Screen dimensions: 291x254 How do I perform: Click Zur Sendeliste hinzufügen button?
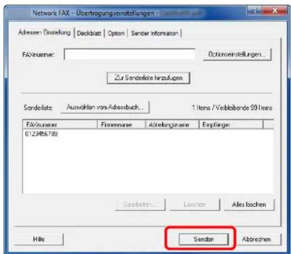[x=149, y=78]
